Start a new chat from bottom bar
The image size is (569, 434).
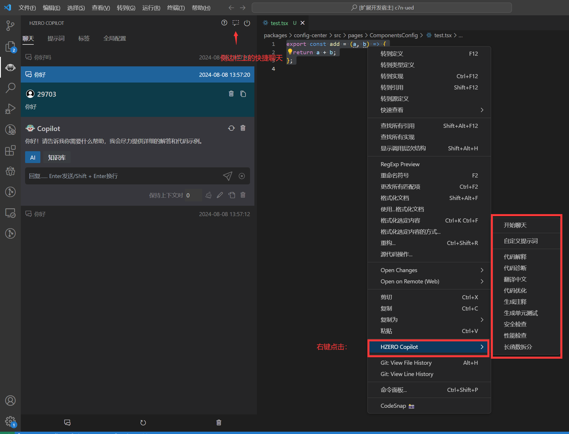67,422
